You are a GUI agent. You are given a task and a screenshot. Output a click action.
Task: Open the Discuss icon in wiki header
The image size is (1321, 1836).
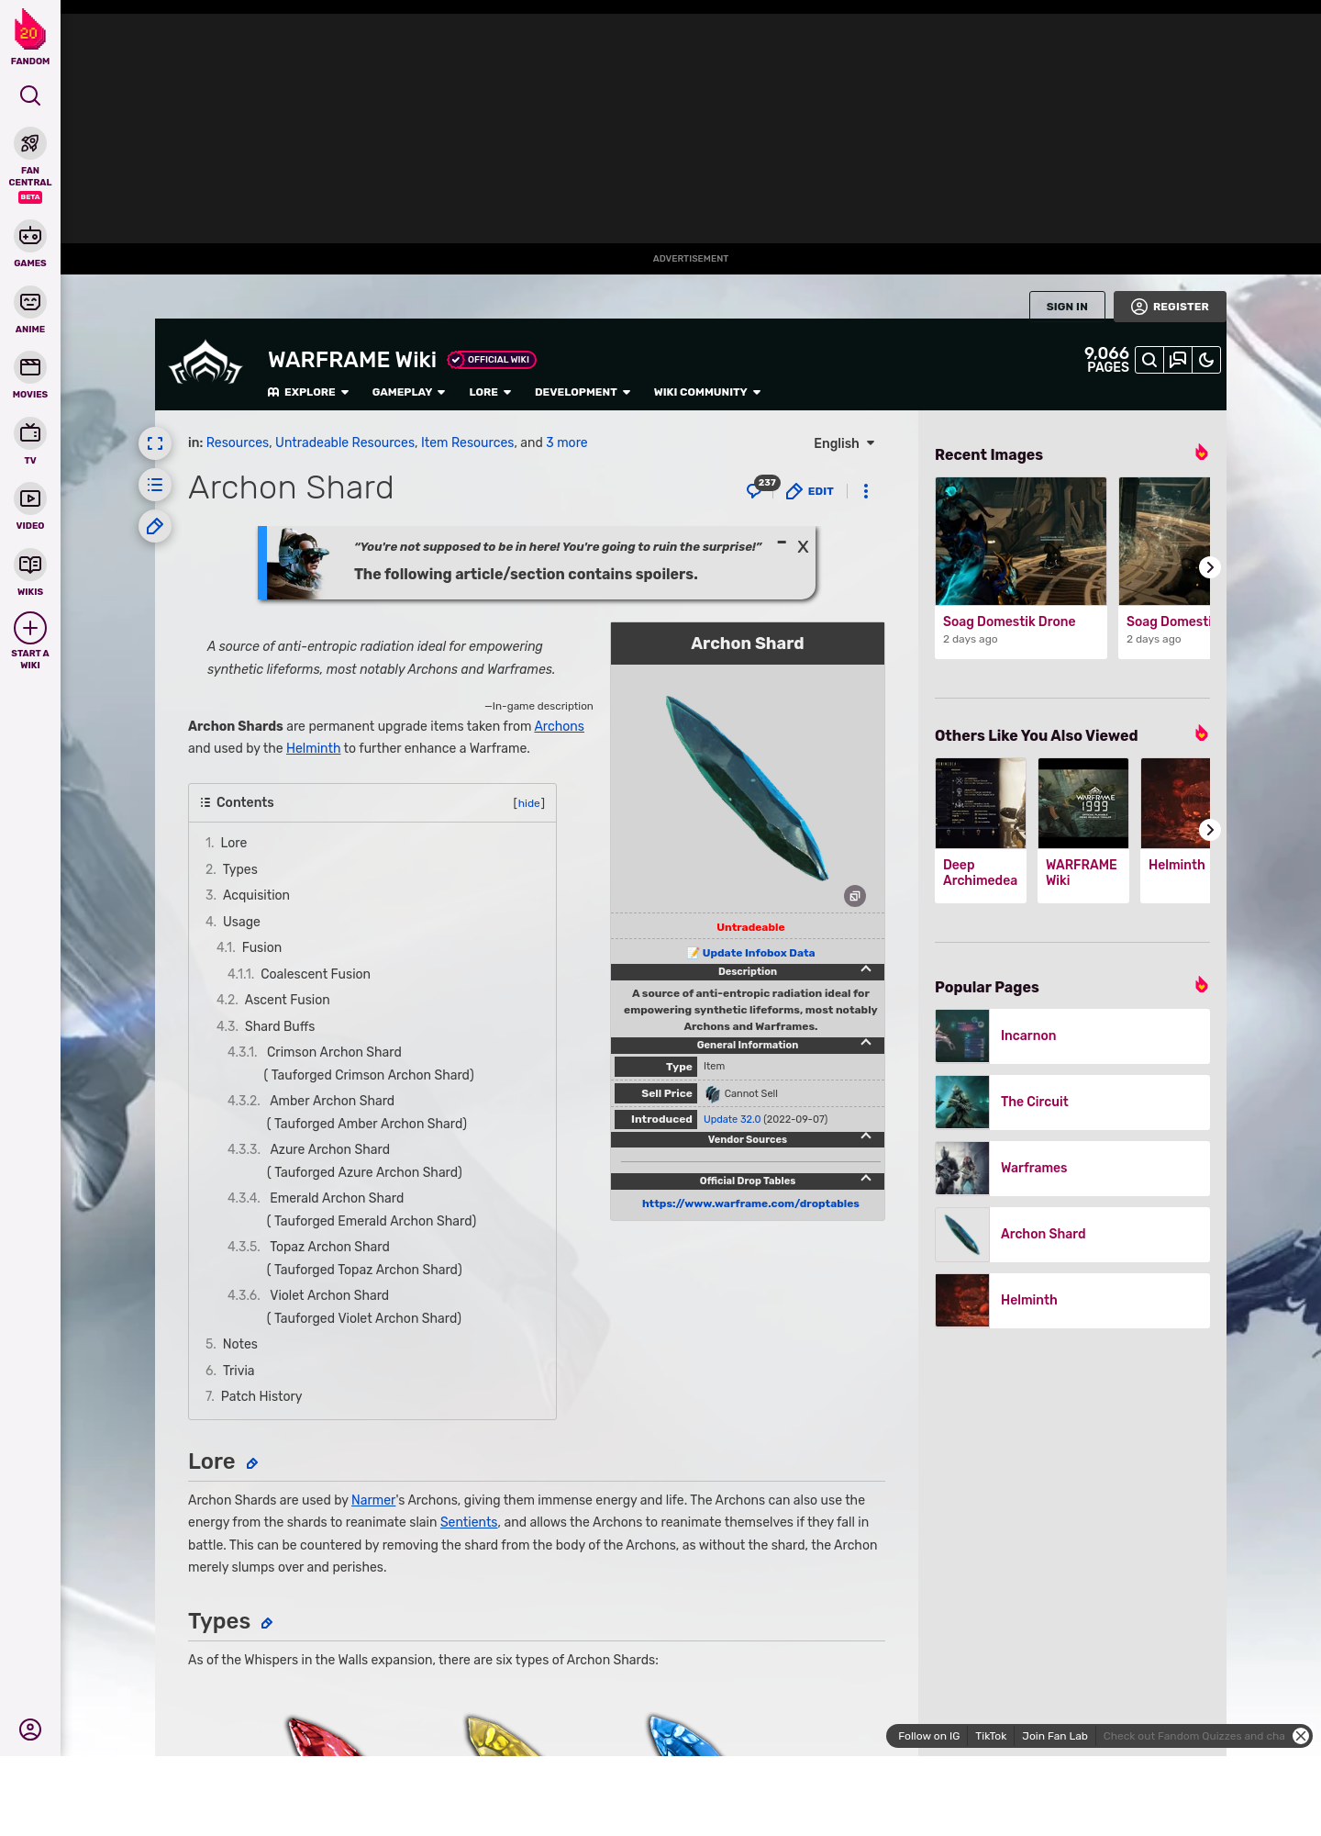[1178, 360]
